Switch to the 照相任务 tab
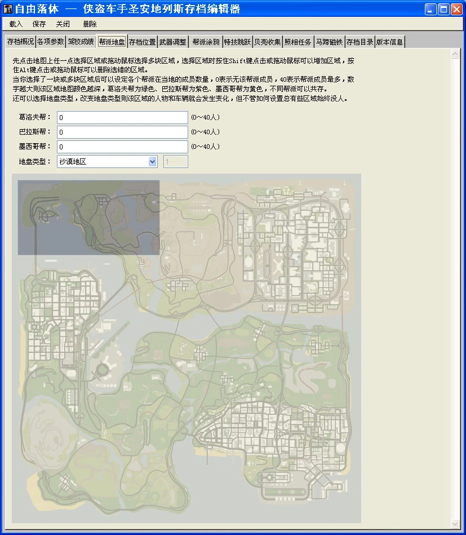The width and height of the screenshot is (466, 535). (x=298, y=42)
